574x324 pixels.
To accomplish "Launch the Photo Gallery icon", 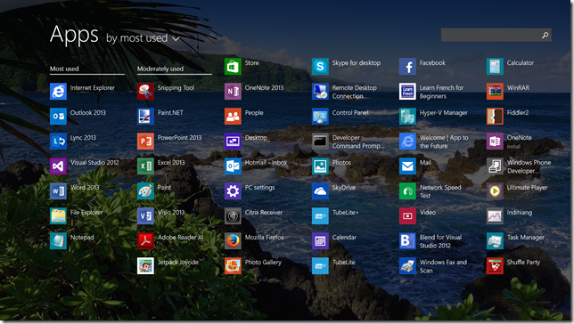I will coord(233,265).
